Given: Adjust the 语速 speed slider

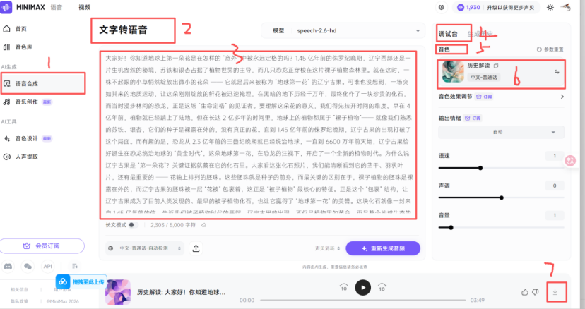Looking at the screenshot, I should tap(501, 168).
